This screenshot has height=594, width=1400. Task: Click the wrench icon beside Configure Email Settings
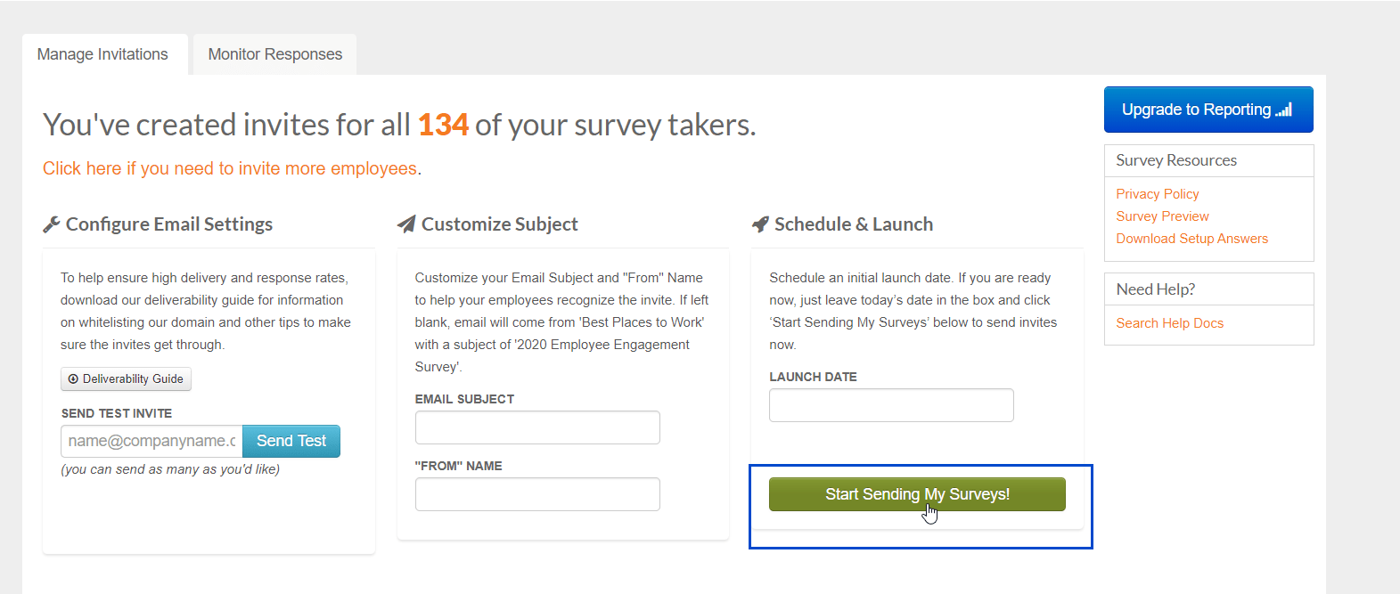point(52,223)
